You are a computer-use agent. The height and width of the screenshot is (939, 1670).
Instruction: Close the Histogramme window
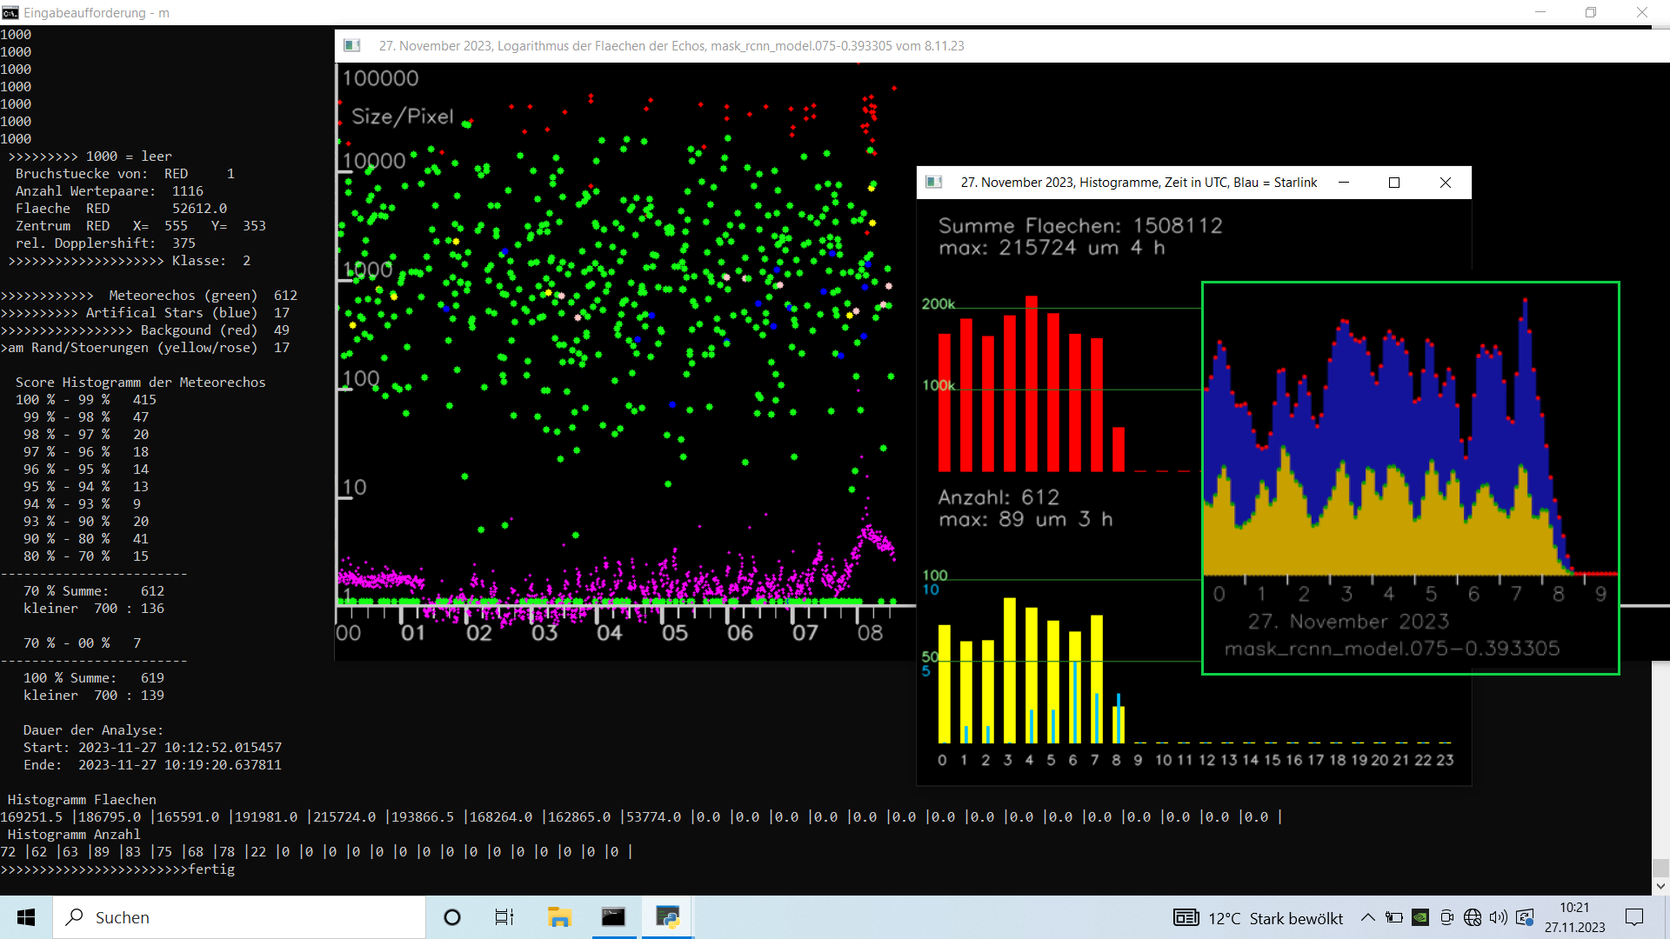[1446, 182]
